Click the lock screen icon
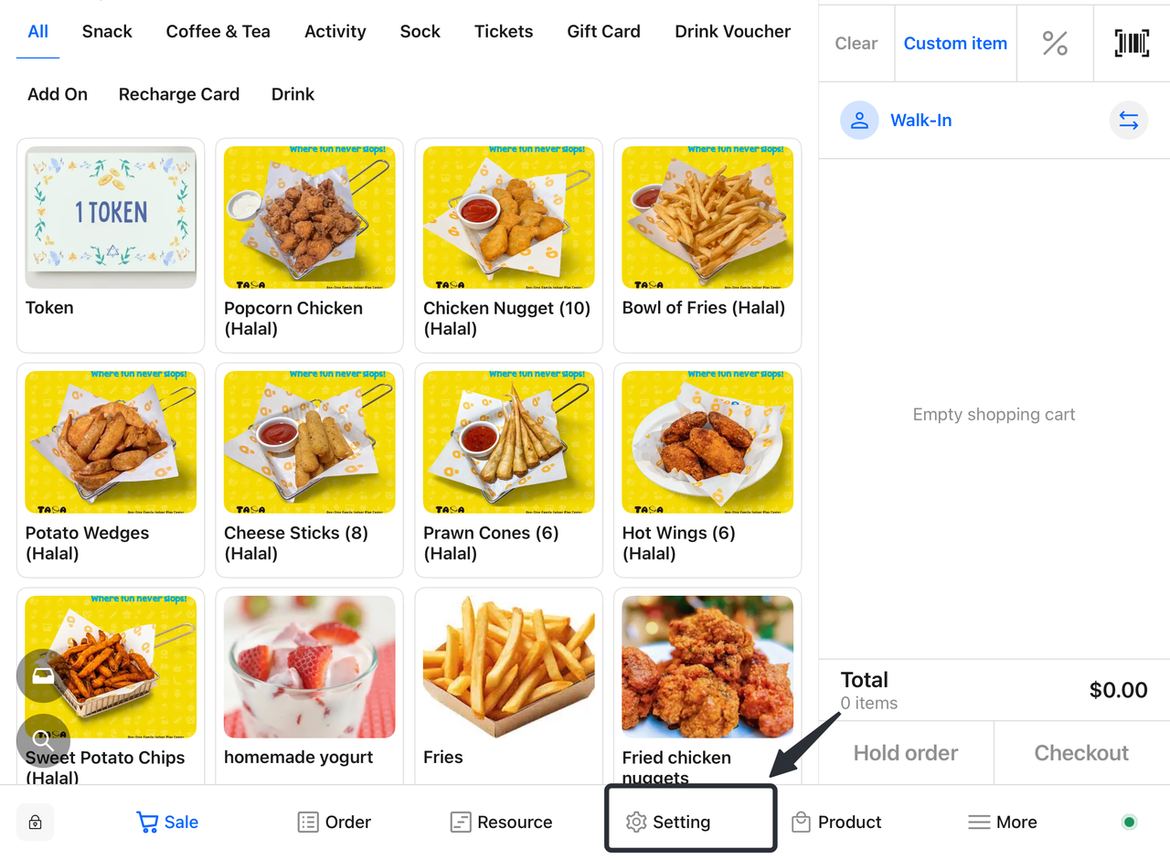This screenshot has width=1170, height=860. pyautogui.click(x=36, y=823)
